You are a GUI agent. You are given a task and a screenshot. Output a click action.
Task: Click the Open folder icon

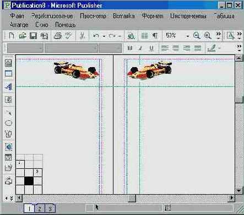23,36
